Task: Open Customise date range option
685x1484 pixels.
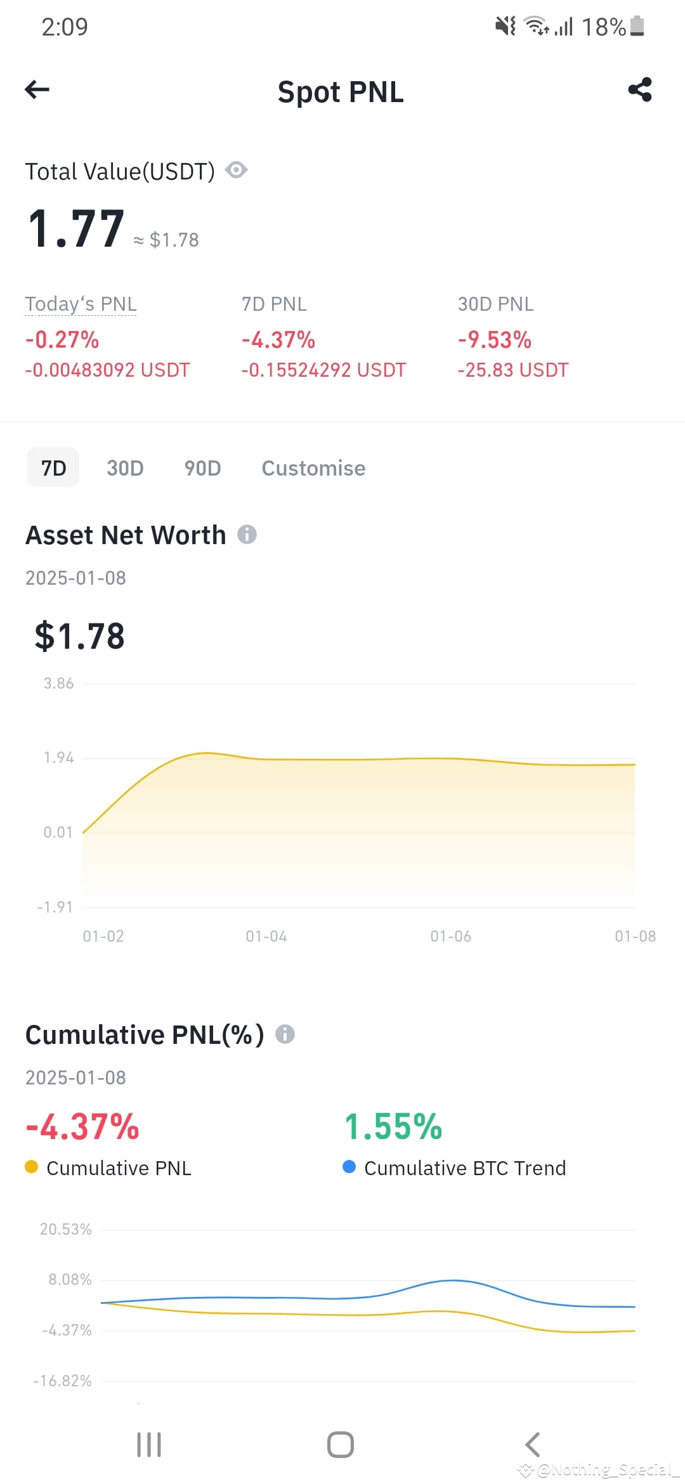Action: (313, 468)
